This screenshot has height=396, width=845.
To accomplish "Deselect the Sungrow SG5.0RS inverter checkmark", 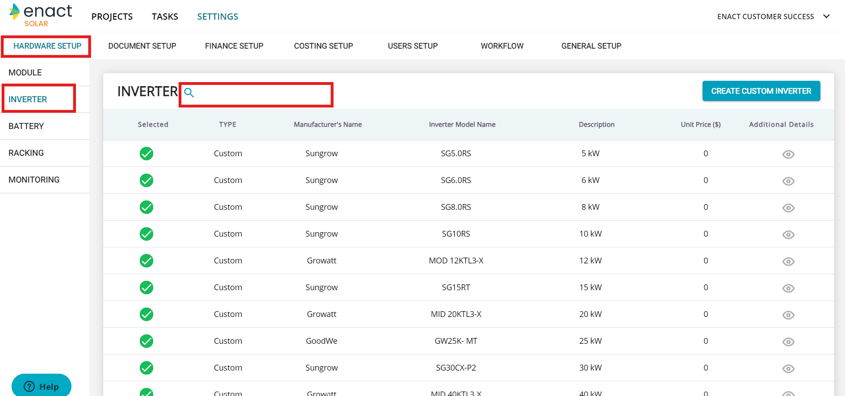I will [146, 154].
